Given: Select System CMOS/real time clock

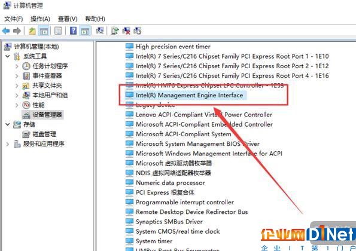Looking at the screenshot, I should pos(178,231).
